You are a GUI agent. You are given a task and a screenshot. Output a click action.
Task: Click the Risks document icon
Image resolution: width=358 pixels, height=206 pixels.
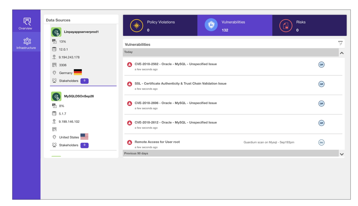click(x=286, y=25)
